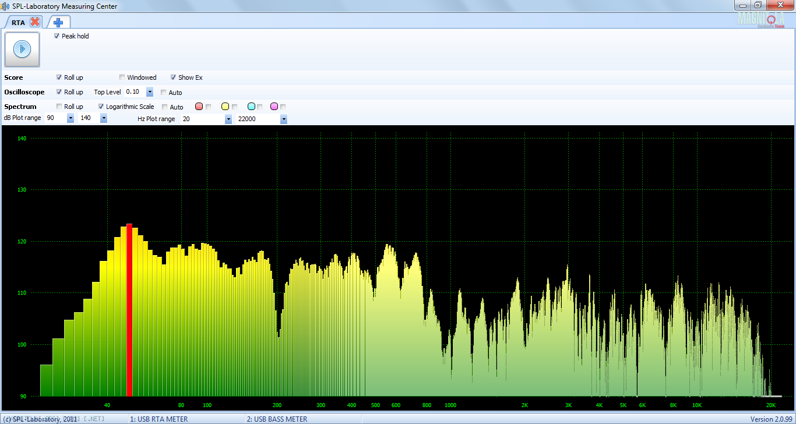796x424 pixels.
Task: Select the RTA tab
Action: coord(18,23)
